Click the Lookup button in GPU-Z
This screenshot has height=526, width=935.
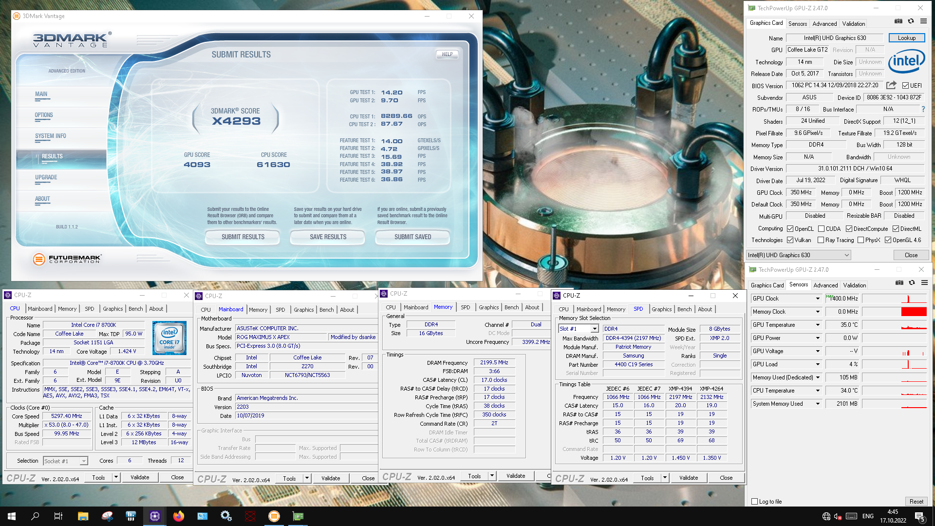click(907, 38)
